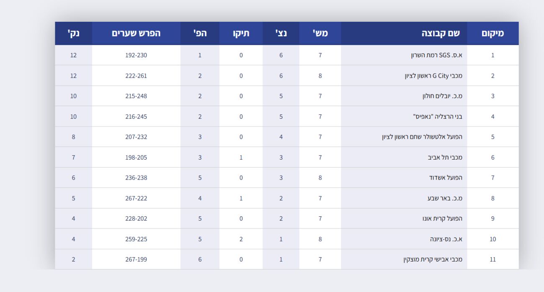Click the 192-230 goal difference cell

point(136,55)
